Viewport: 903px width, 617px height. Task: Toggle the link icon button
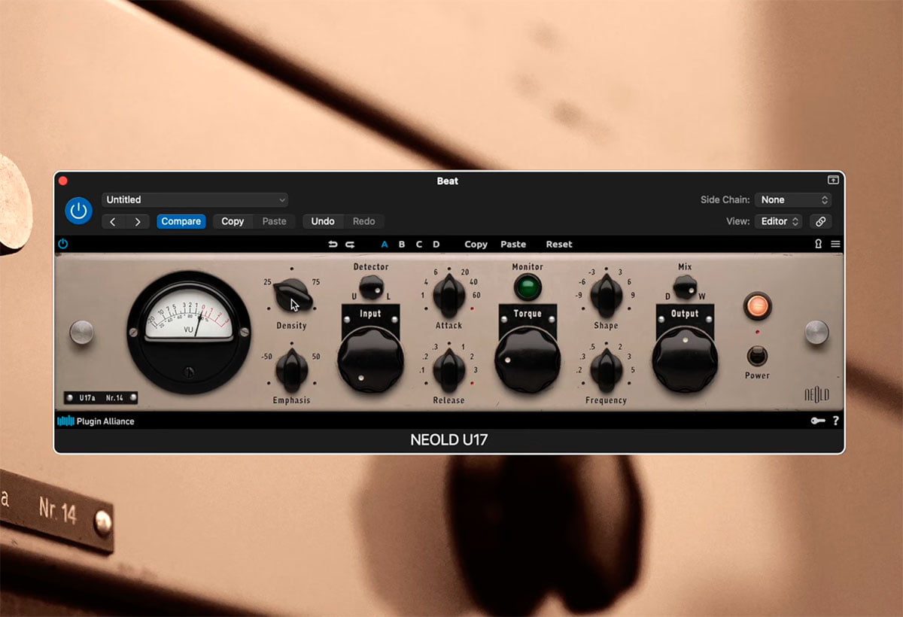pos(820,221)
